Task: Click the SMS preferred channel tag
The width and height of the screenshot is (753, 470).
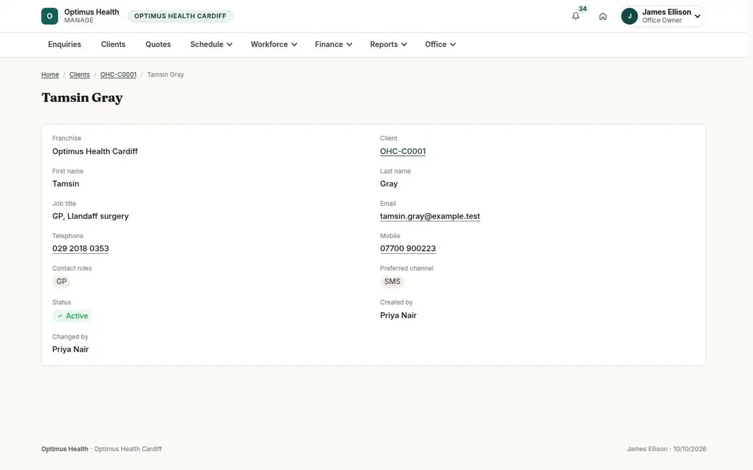Action: tap(392, 282)
